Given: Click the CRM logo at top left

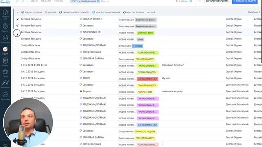Looking at the screenshot, I should [5, 2].
